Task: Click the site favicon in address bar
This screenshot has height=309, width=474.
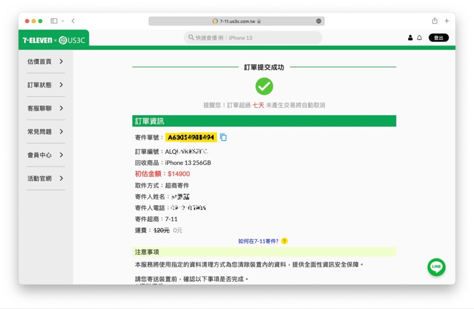Action: pyautogui.click(x=215, y=21)
